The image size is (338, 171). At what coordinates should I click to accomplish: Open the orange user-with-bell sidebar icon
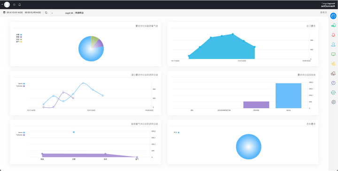pos(333,64)
